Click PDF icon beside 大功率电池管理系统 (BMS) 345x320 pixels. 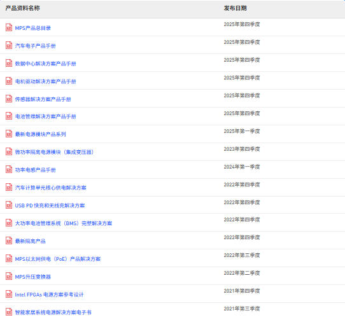tap(9, 223)
